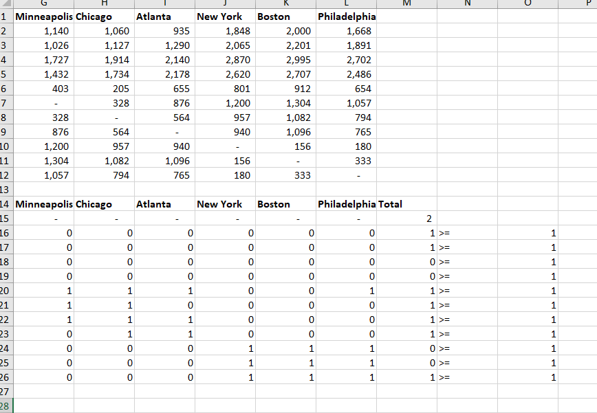This screenshot has height=413, width=597.
Task: Select the Chicago cell showing 205
Action: click(104, 89)
